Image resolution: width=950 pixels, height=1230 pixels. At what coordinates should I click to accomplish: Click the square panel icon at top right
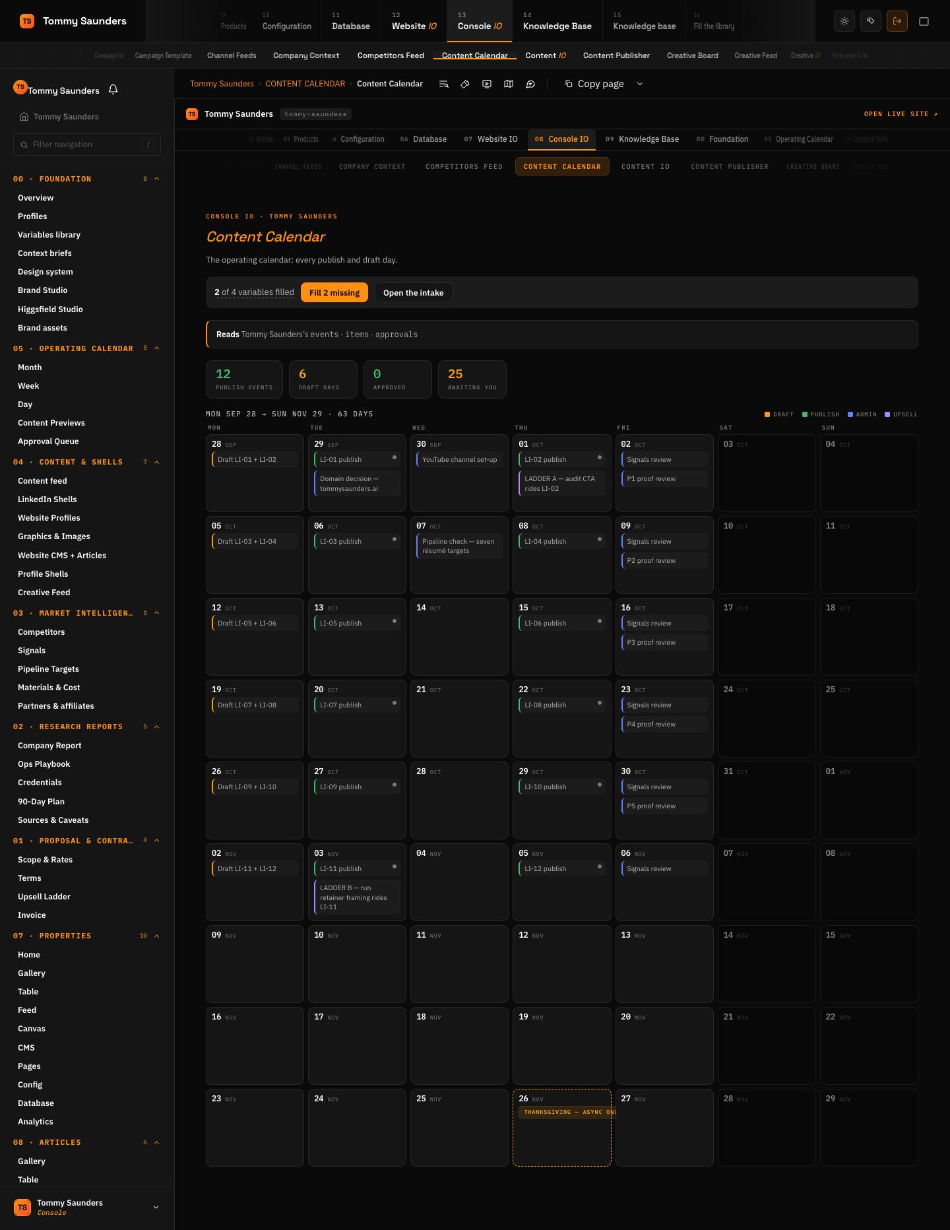tap(924, 21)
